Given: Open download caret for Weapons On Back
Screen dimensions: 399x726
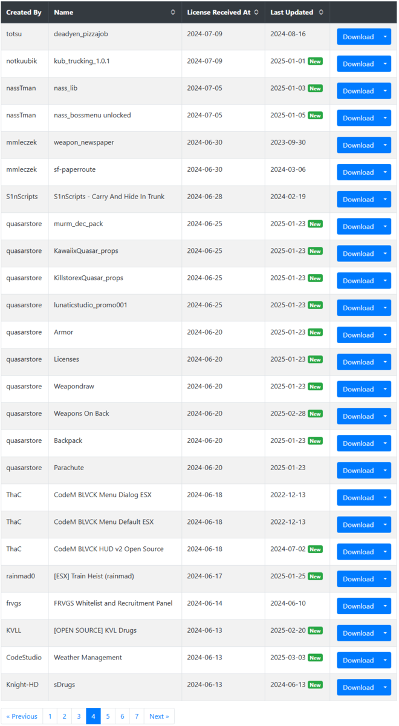Looking at the screenshot, I should [385, 416].
